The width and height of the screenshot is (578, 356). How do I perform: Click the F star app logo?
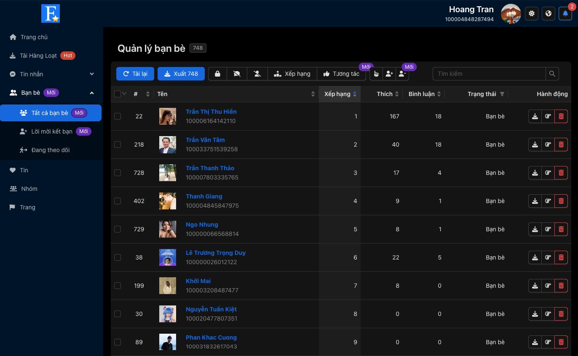(51, 13)
